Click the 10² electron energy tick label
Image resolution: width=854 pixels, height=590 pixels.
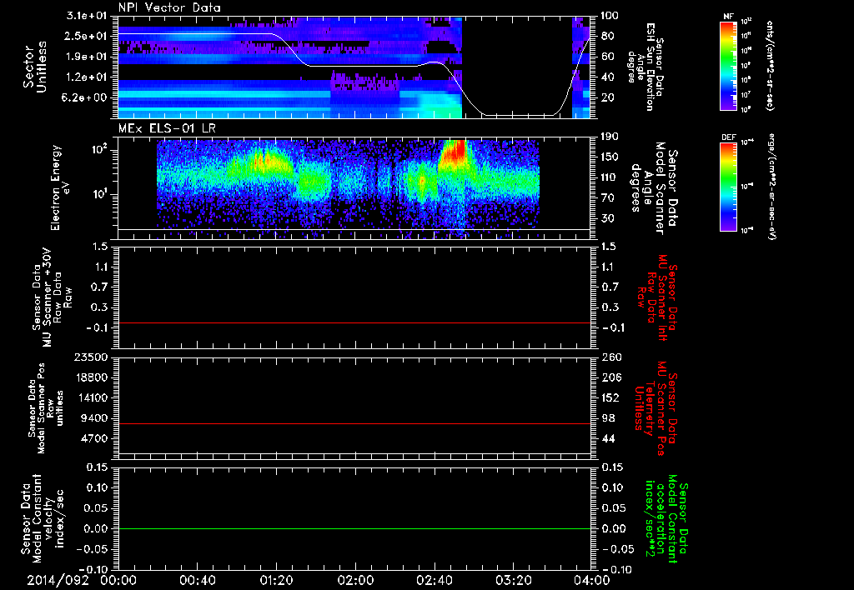(98, 148)
